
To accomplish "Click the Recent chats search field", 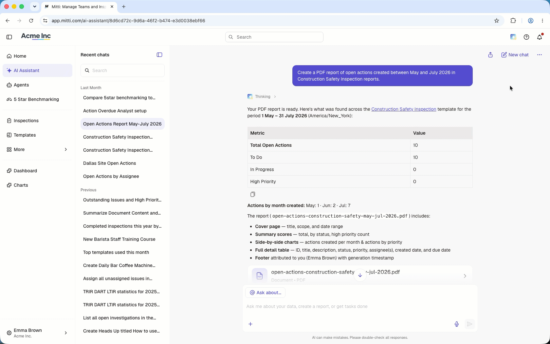I will [x=122, y=70].
